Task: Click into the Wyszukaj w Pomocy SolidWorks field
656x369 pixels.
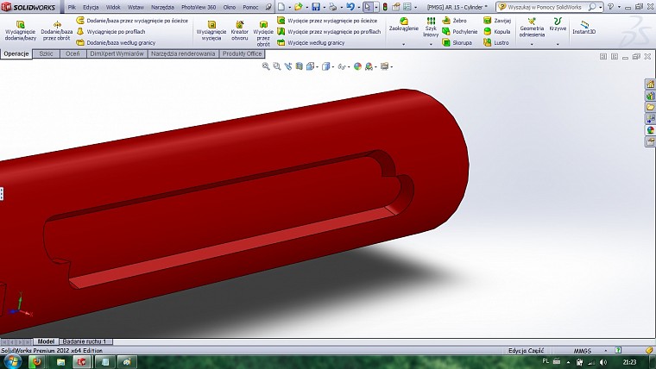Action: (545, 7)
